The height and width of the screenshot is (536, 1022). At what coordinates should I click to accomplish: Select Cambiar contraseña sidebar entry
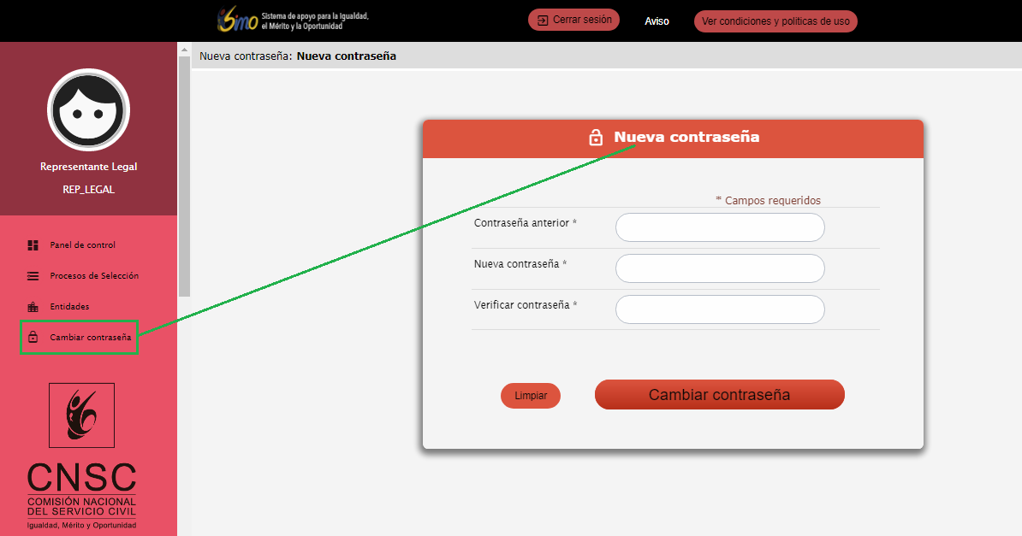pyautogui.click(x=90, y=338)
